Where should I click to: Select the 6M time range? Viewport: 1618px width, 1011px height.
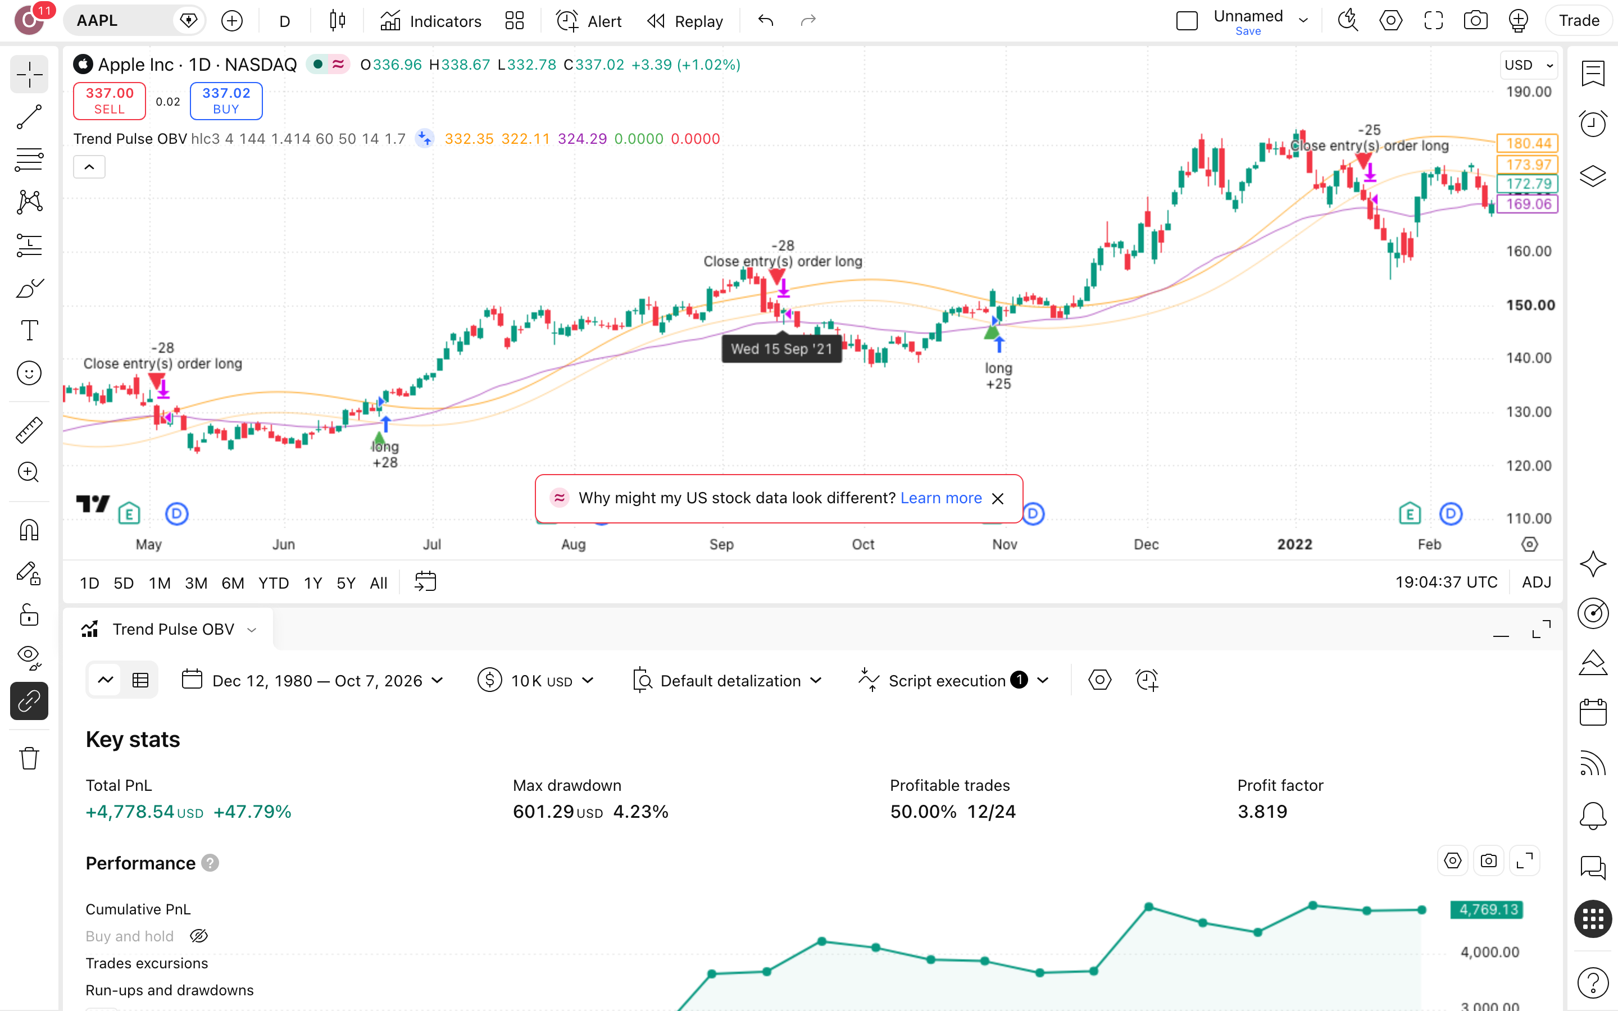click(232, 583)
